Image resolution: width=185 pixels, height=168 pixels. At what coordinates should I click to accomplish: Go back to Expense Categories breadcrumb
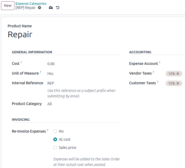[x=31, y=4]
